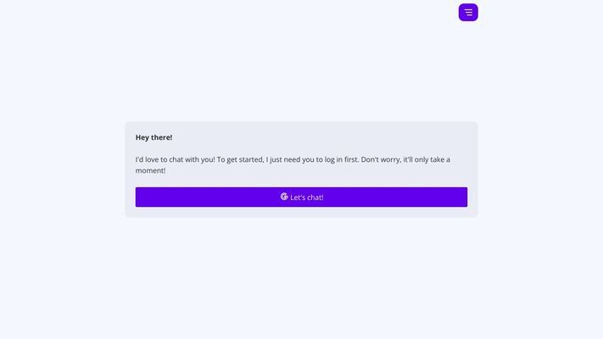The height and width of the screenshot is (339, 603).
Task: Click the word "moment!" in the message
Action: pos(150,170)
